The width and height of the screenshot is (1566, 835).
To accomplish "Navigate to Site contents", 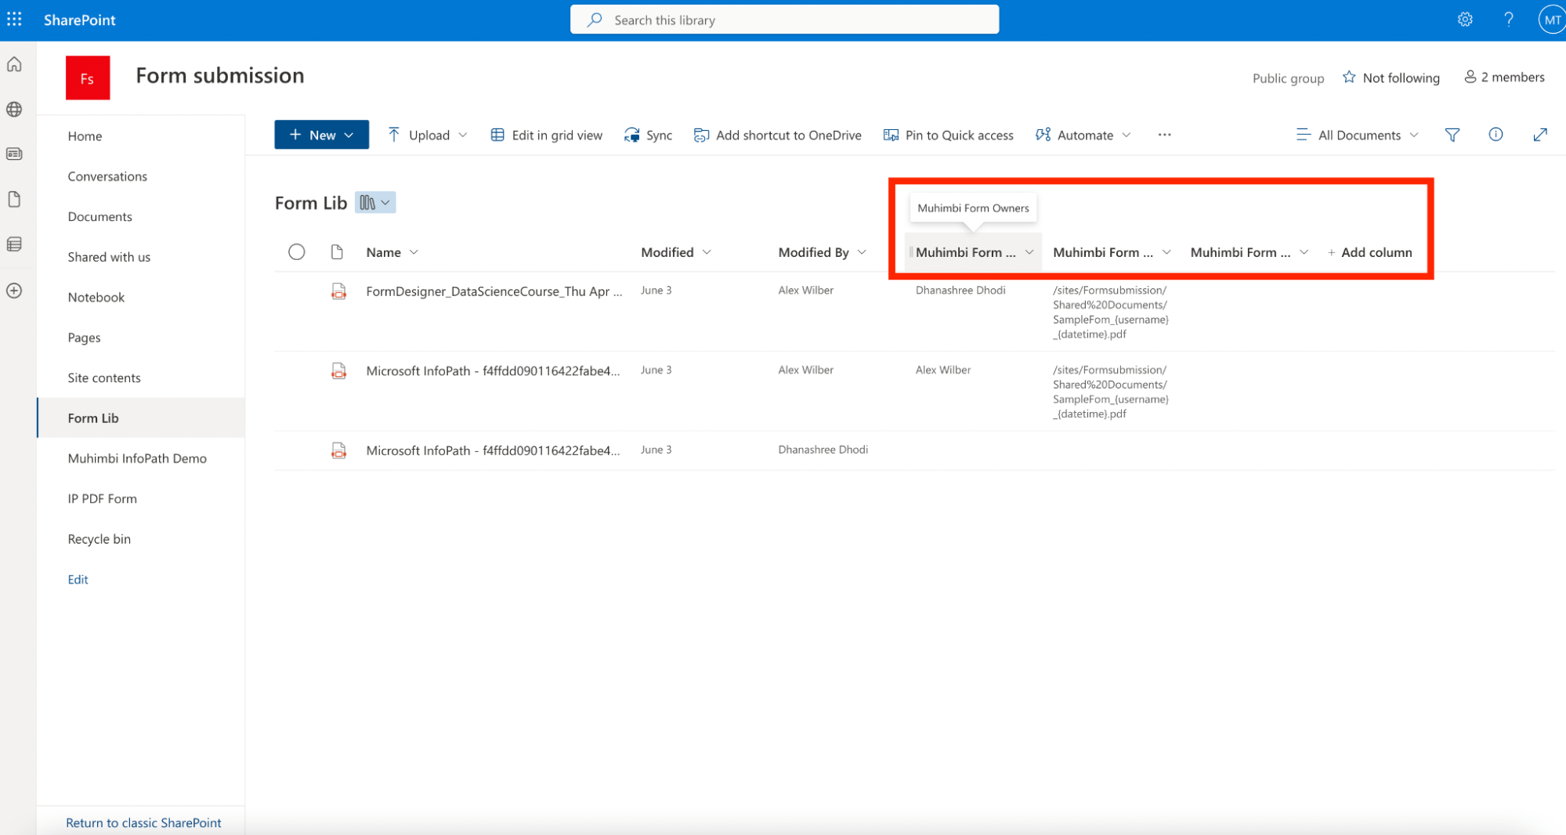I will (x=103, y=378).
